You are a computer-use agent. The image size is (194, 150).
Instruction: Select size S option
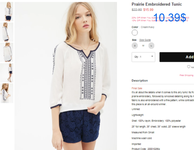pyautogui.click(x=135, y=46)
